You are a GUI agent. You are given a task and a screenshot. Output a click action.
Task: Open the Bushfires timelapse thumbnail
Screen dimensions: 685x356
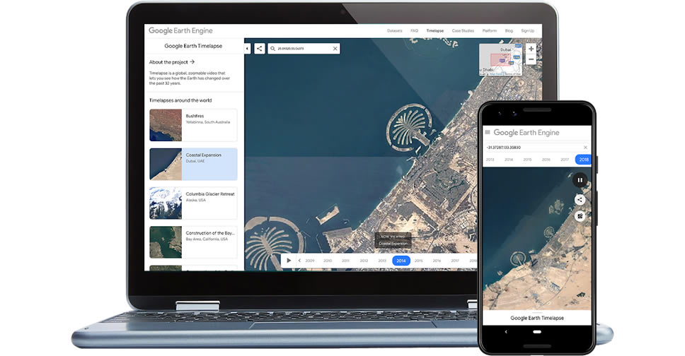click(x=166, y=125)
